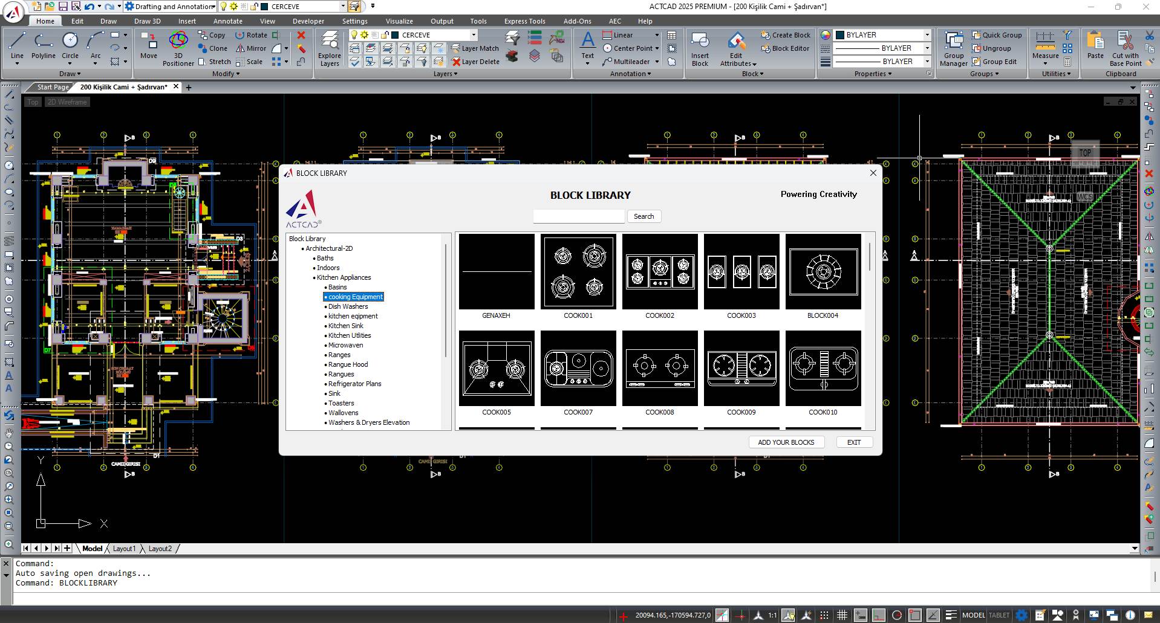This screenshot has width=1160, height=623.
Task: Click ADD YOUR BLOCKS button
Action: click(x=786, y=442)
